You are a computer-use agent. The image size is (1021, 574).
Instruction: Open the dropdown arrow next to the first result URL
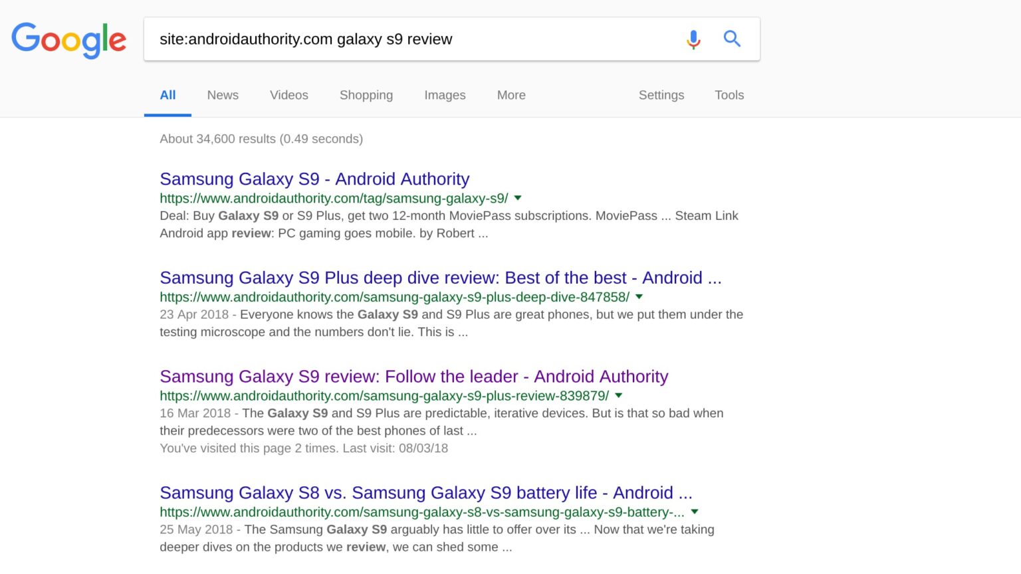click(518, 198)
